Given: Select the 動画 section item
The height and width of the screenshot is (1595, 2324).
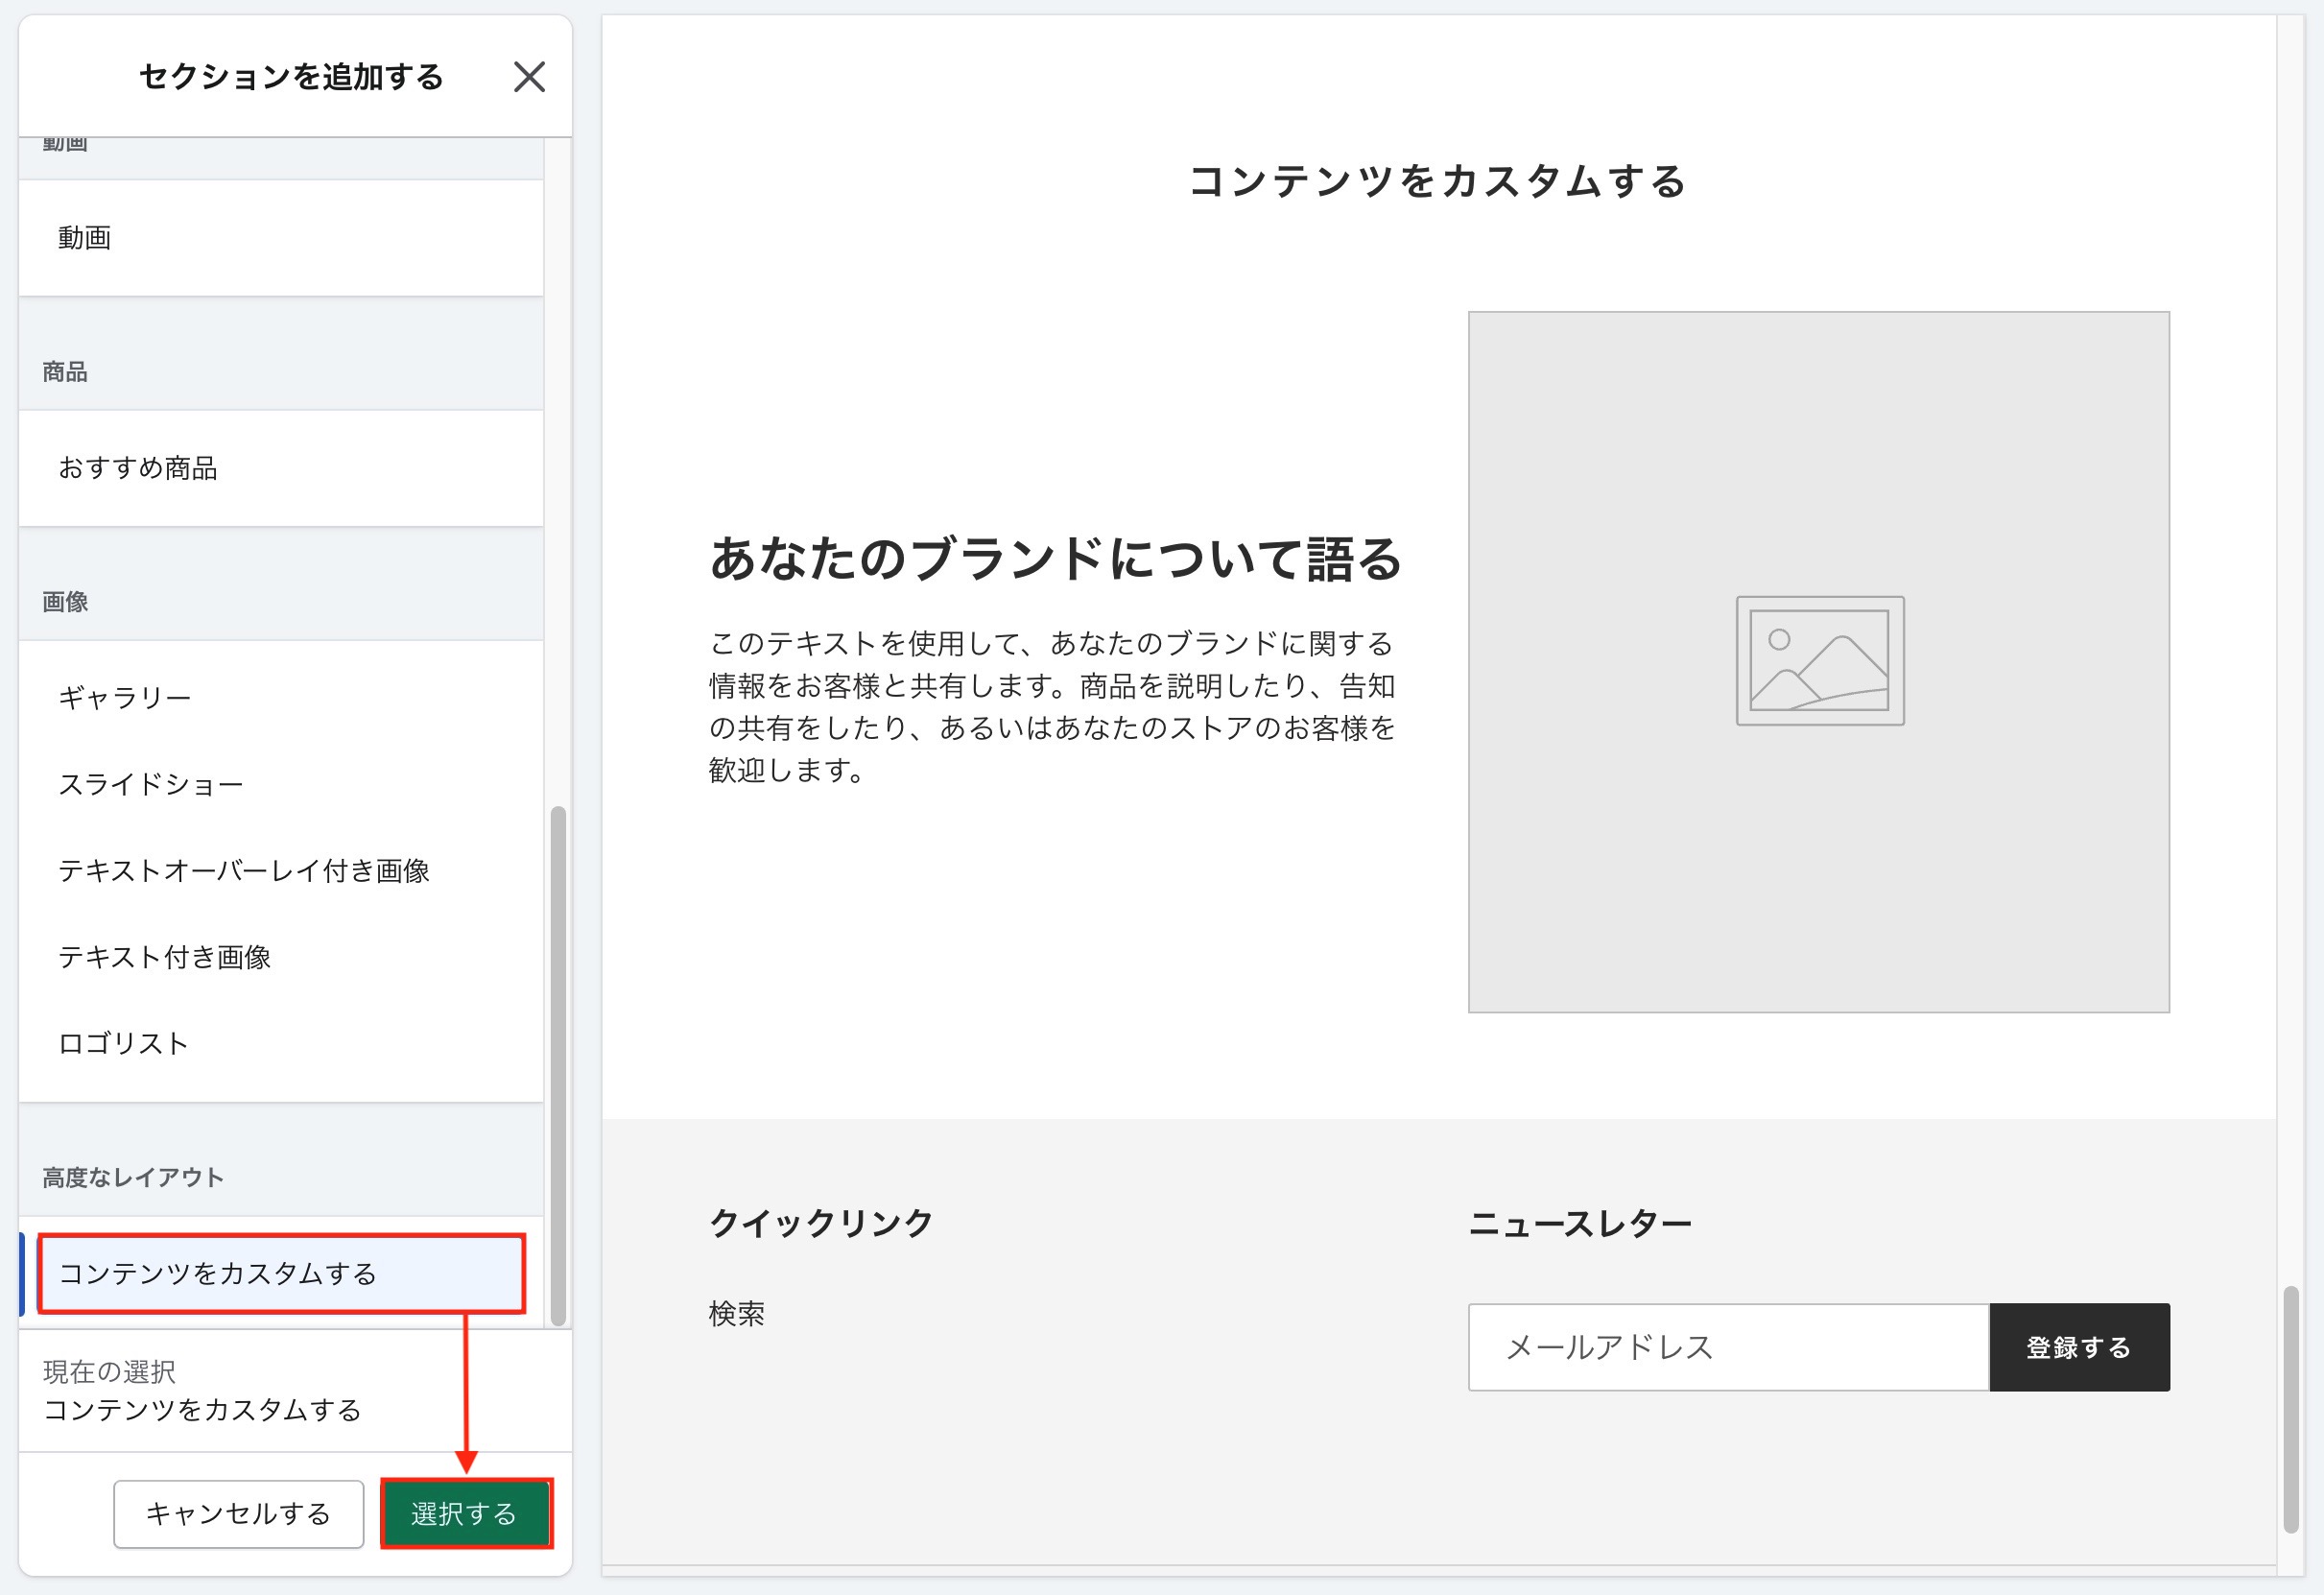Looking at the screenshot, I should pos(281,238).
